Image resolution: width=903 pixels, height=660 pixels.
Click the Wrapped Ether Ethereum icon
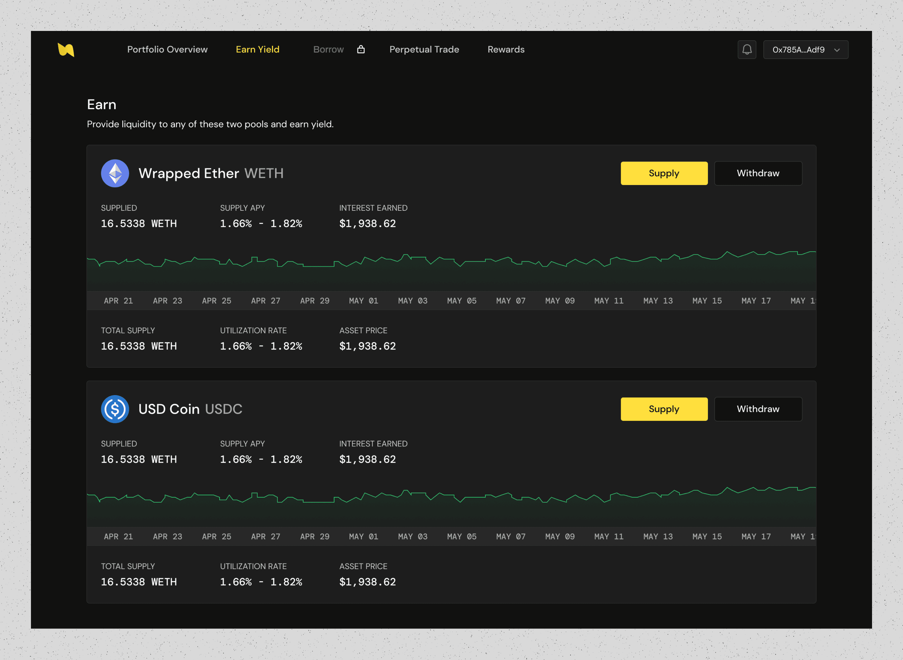point(115,173)
